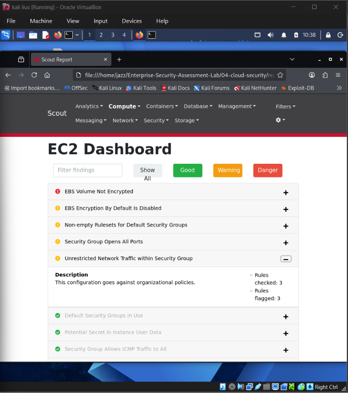Click the lock screen icon in panel
348x393 pixels.
click(328, 35)
